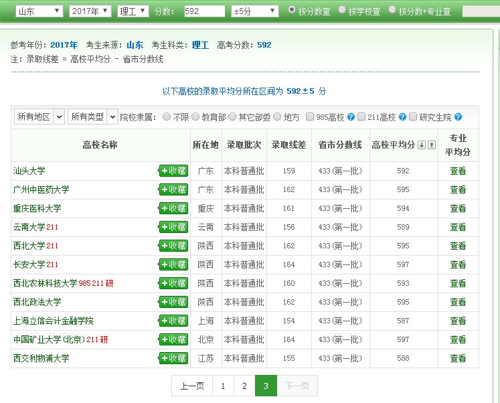Open 重庆医科大学 school link
Screen dimensions: 500x403
tap(37, 208)
